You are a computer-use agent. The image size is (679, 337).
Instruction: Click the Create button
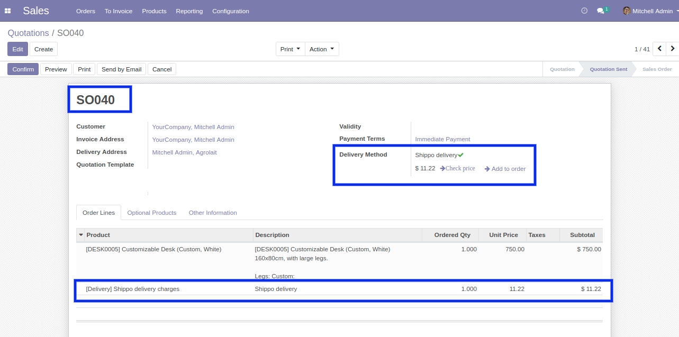click(43, 49)
